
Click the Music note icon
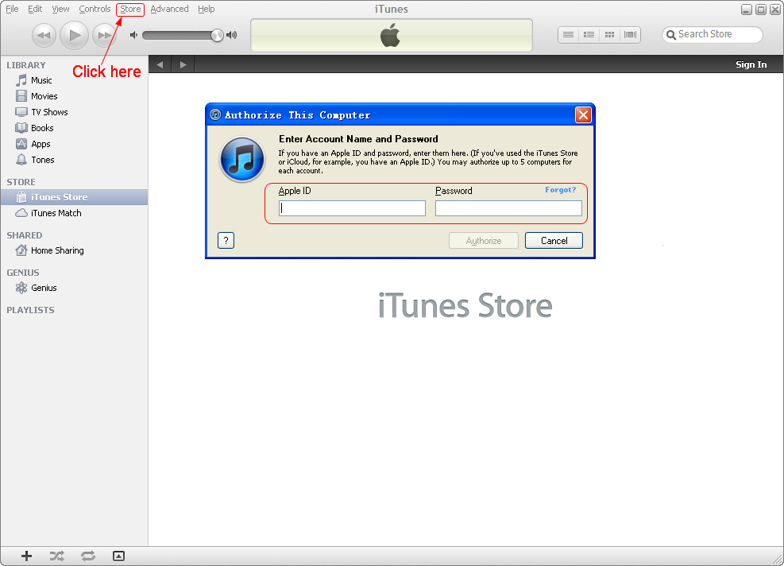click(21, 80)
